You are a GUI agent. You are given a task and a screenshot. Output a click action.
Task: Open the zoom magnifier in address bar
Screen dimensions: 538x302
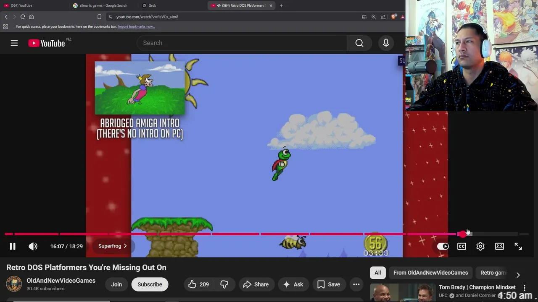click(374, 17)
